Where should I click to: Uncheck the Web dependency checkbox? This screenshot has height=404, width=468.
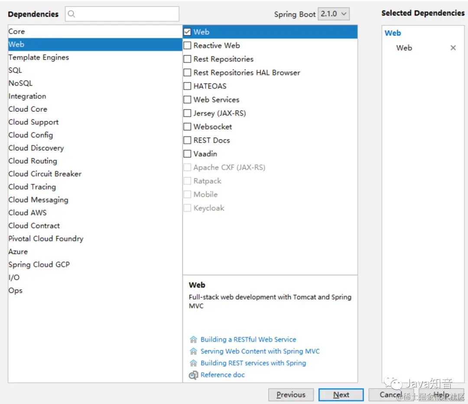187,32
